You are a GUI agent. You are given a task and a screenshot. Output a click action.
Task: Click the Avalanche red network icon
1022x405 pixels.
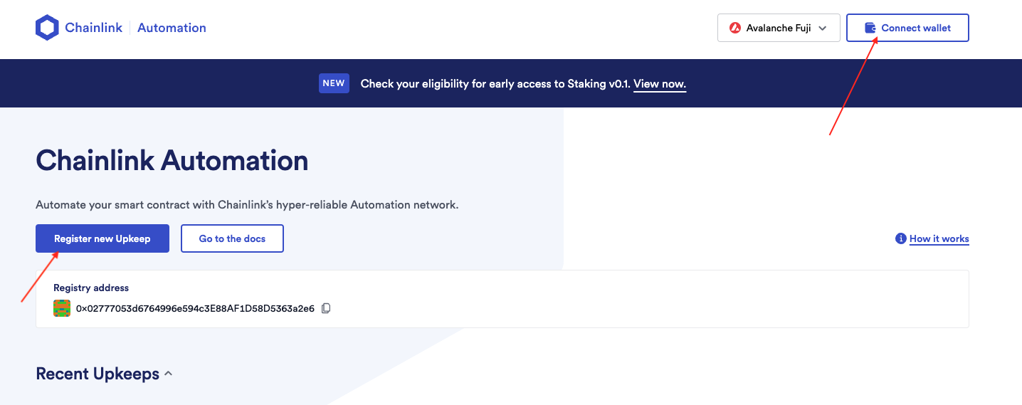(735, 28)
